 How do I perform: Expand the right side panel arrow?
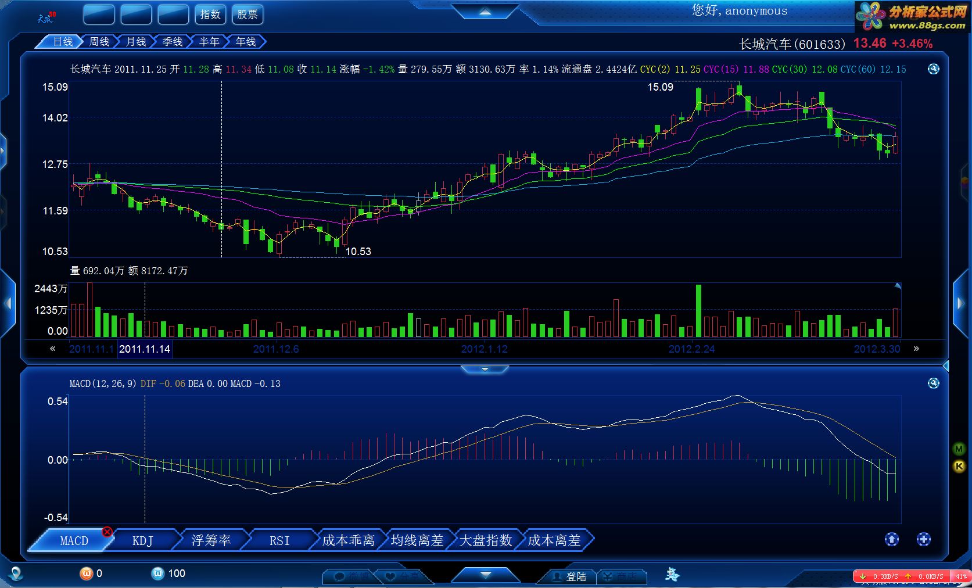pyautogui.click(x=960, y=303)
